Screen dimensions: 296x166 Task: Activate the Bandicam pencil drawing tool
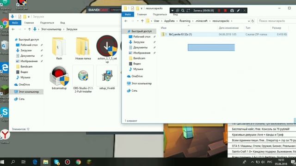[x=238, y=11]
